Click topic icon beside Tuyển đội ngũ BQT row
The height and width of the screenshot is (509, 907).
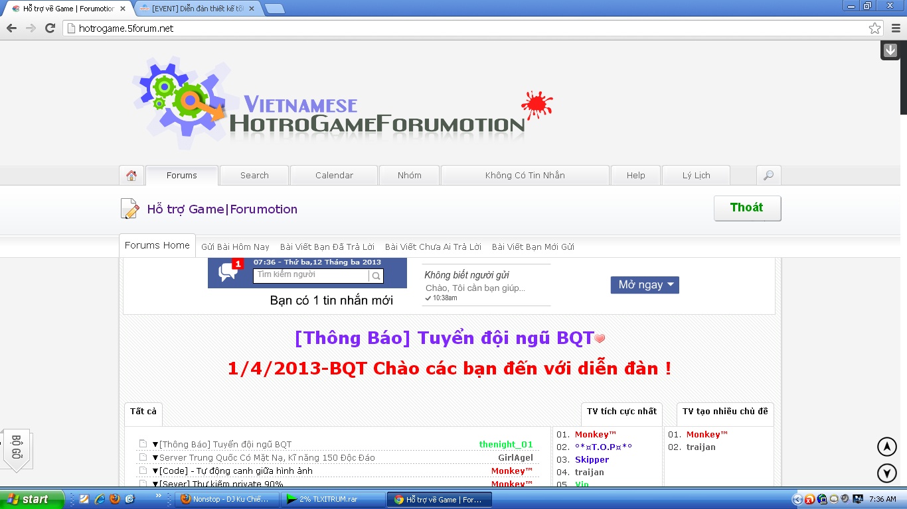pyautogui.click(x=143, y=444)
